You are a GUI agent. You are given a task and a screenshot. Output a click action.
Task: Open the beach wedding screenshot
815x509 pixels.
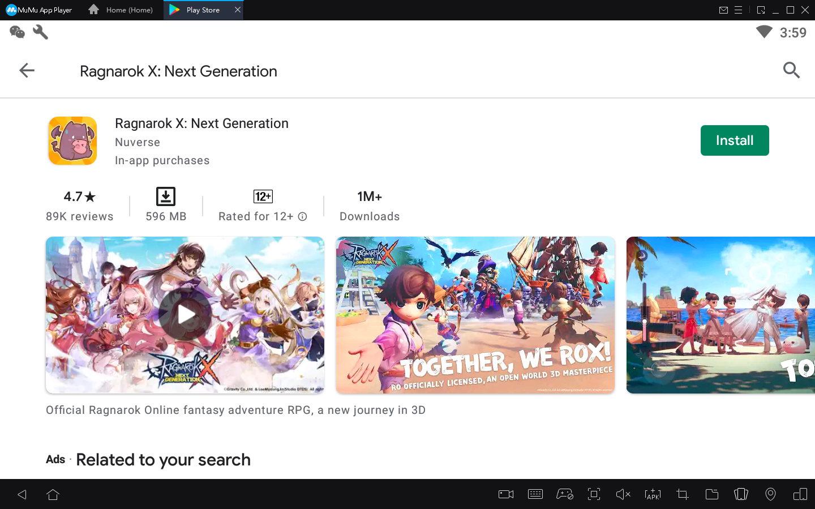720,315
